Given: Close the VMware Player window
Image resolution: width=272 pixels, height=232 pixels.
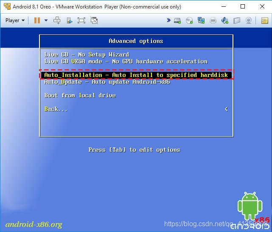Looking at the screenshot, I should click(x=262, y=7).
